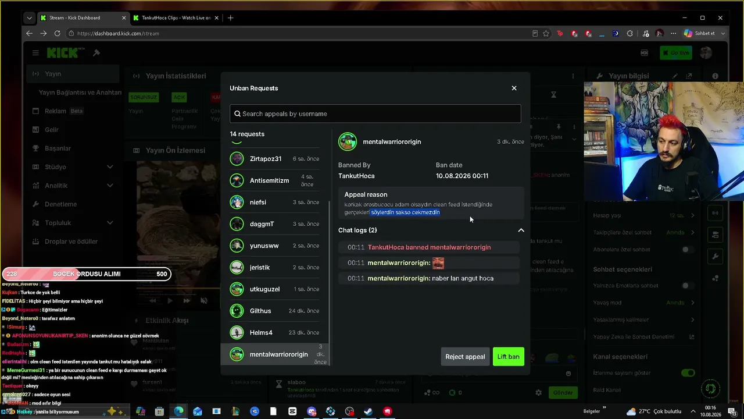Open a new browser tab
The image size is (744, 419).
[230, 18]
